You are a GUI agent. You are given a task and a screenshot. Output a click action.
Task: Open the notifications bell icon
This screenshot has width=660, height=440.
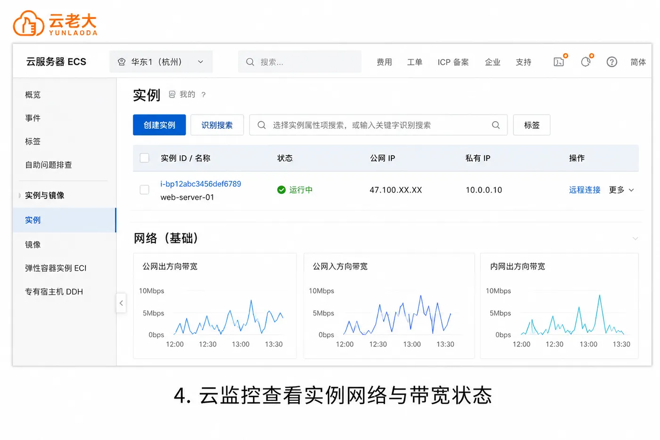(586, 61)
